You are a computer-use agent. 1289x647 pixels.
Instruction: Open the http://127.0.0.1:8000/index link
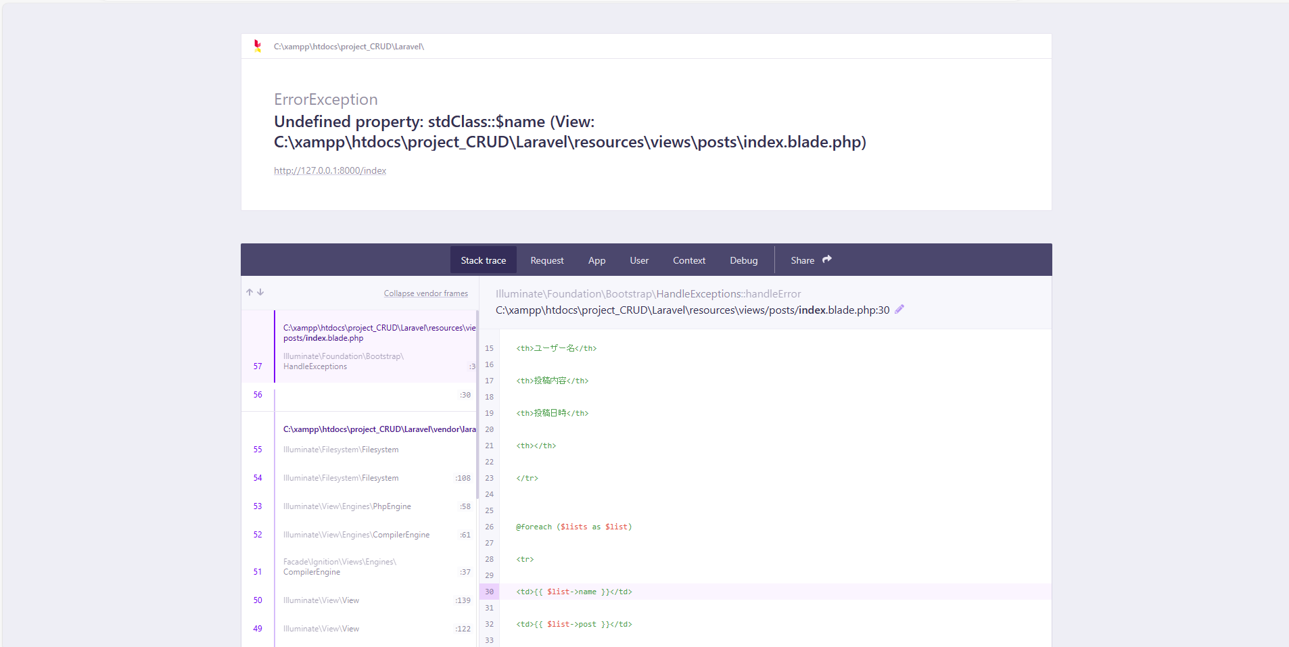pyautogui.click(x=330, y=170)
